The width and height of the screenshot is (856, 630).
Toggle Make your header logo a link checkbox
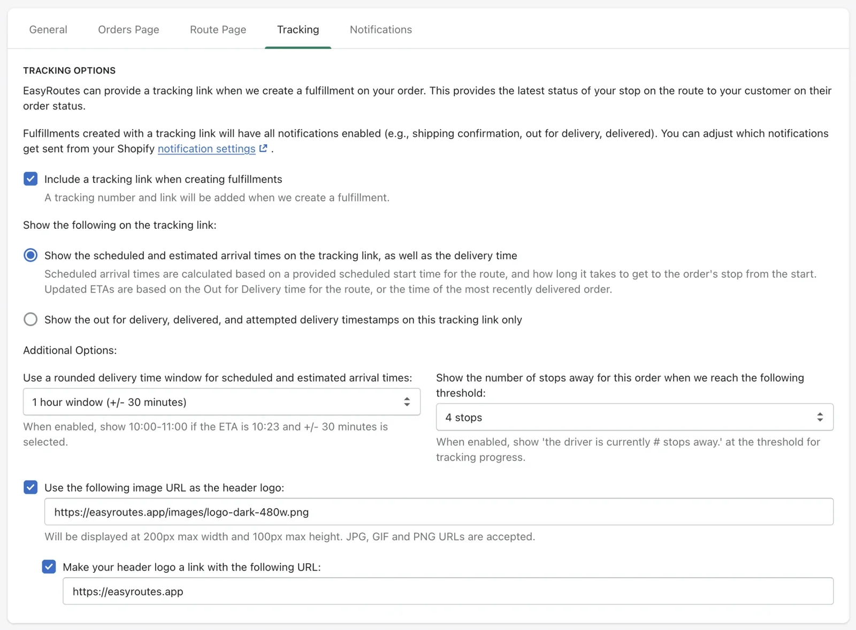coord(49,567)
